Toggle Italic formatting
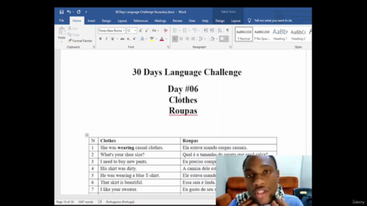367x206 pixels. coord(107,39)
